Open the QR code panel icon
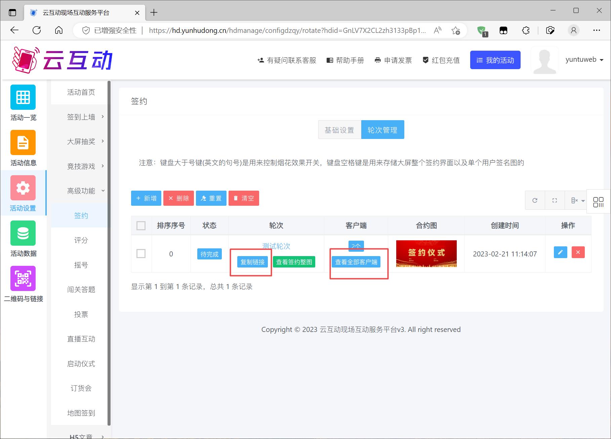611x439 pixels. (598, 202)
